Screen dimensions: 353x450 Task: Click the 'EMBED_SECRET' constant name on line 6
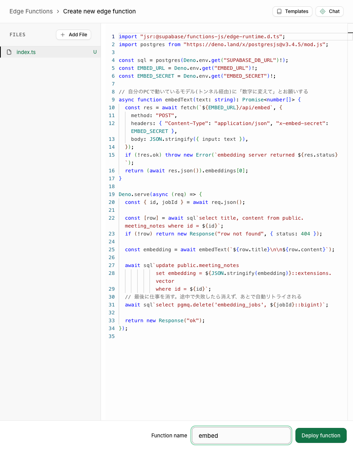coord(155,76)
